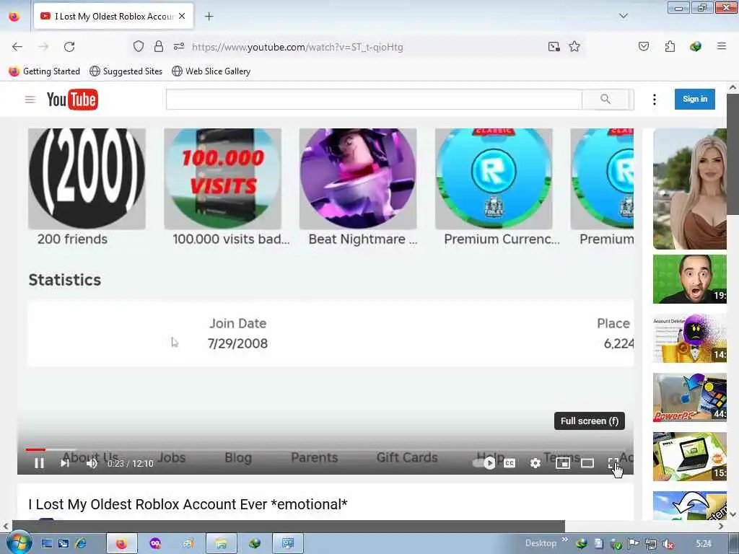Open Firefox profile globe toolbar icon
The height and width of the screenshot is (554, 739).
(695, 46)
